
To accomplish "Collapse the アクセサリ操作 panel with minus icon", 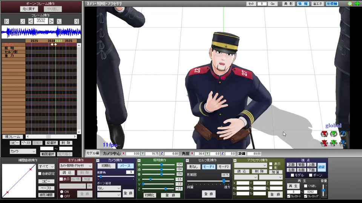I will pos(235,161).
